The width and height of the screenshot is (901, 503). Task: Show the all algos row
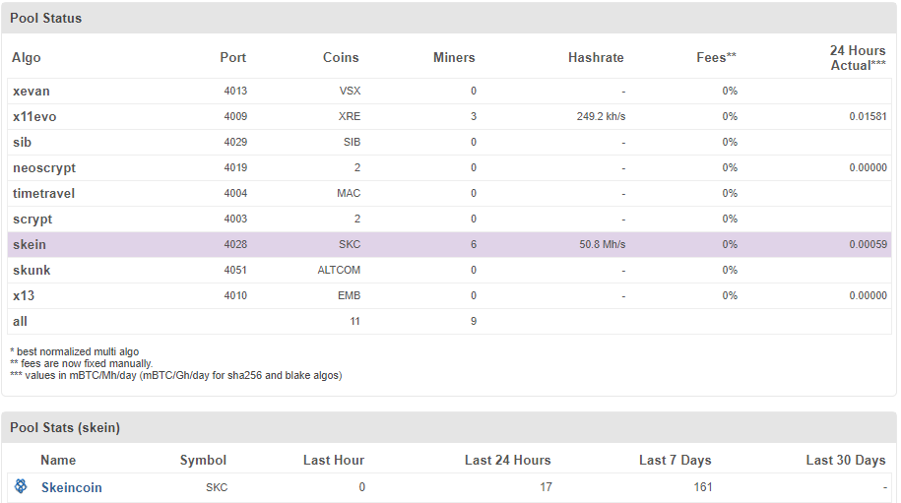[20, 322]
